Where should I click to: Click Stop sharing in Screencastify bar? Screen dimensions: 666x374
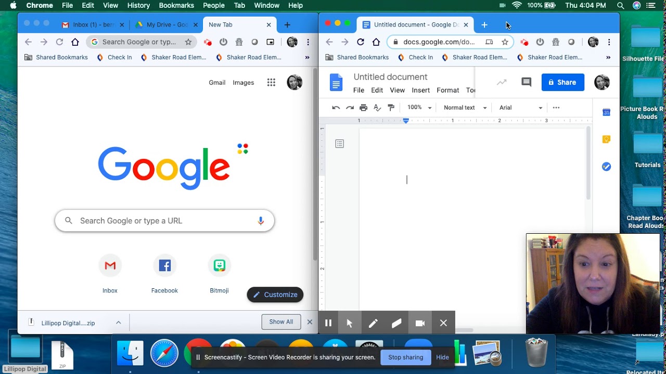pyautogui.click(x=405, y=357)
